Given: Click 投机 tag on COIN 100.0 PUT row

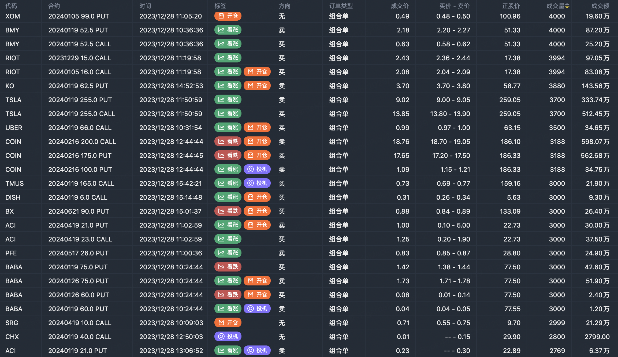Looking at the screenshot, I should click(x=257, y=169).
